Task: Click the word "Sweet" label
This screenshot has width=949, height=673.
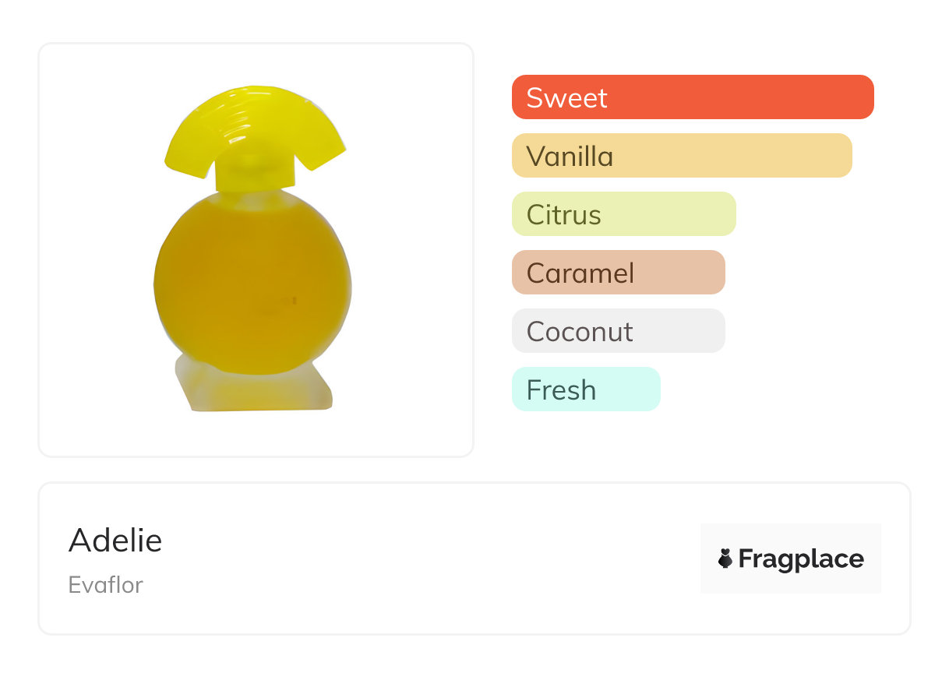Action: 566,98
